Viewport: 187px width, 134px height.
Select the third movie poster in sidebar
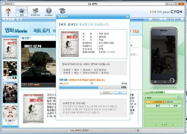pyautogui.click(x=10, y=93)
